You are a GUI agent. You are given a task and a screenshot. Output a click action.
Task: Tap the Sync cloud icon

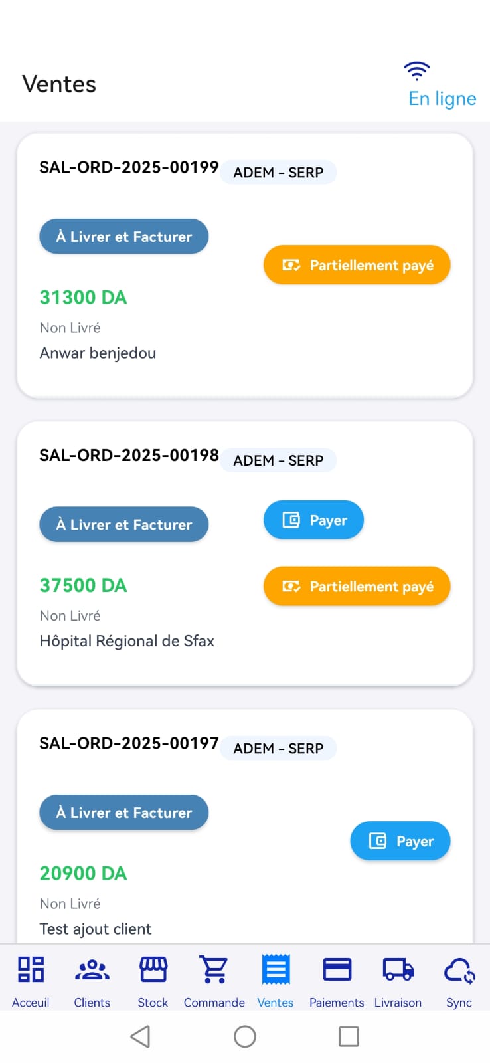459,969
